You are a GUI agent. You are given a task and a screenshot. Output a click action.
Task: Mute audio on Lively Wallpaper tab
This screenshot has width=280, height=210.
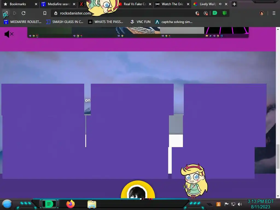220,4
